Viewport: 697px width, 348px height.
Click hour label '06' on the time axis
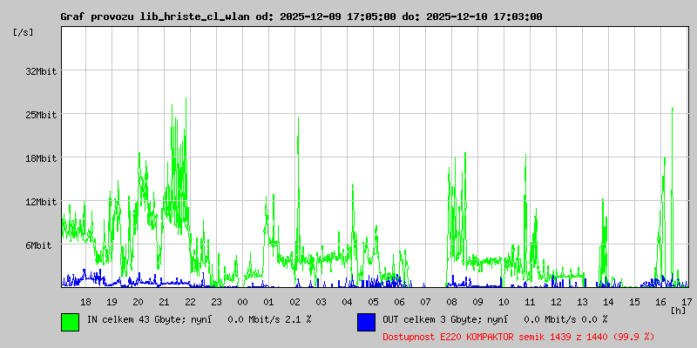click(399, 302)
